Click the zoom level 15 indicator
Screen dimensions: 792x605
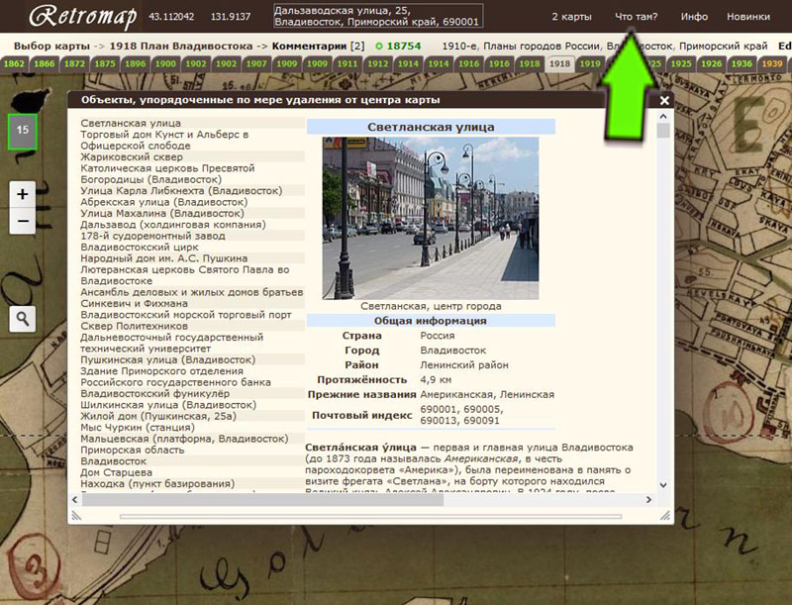[23, 130]
